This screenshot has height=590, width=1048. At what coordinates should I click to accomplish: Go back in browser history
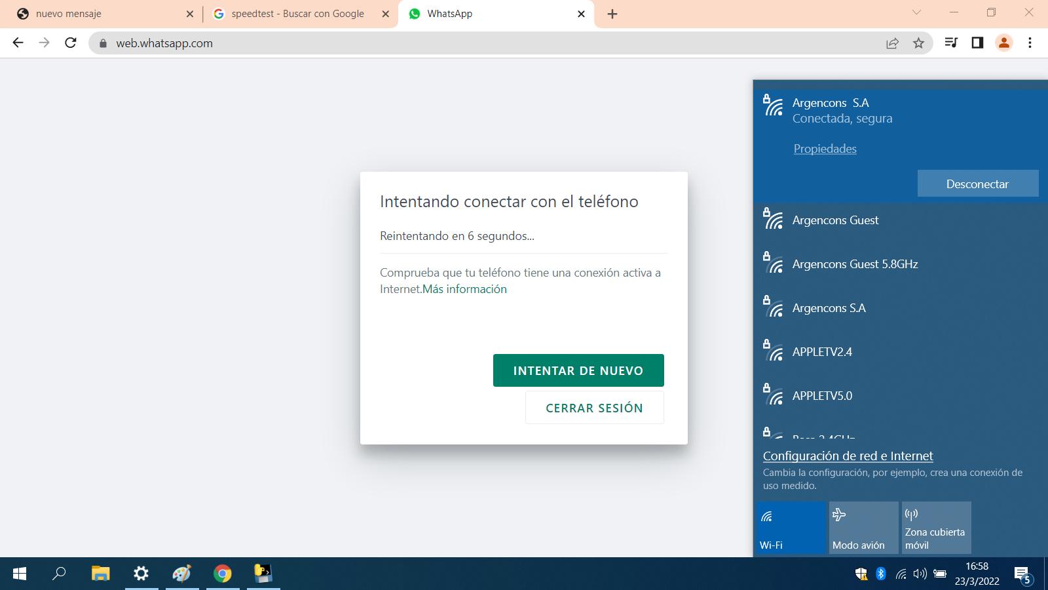click(18, 43)
